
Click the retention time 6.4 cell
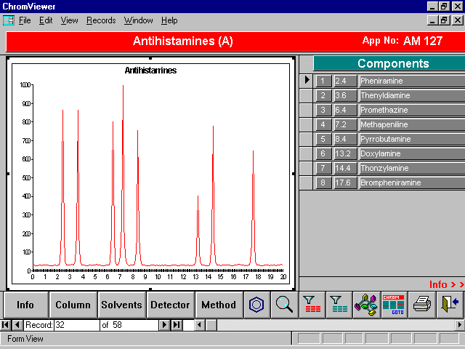[x=346, y=110]
